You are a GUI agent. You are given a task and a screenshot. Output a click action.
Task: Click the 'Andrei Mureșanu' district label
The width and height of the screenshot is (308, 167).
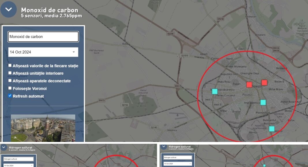[236, 67]
